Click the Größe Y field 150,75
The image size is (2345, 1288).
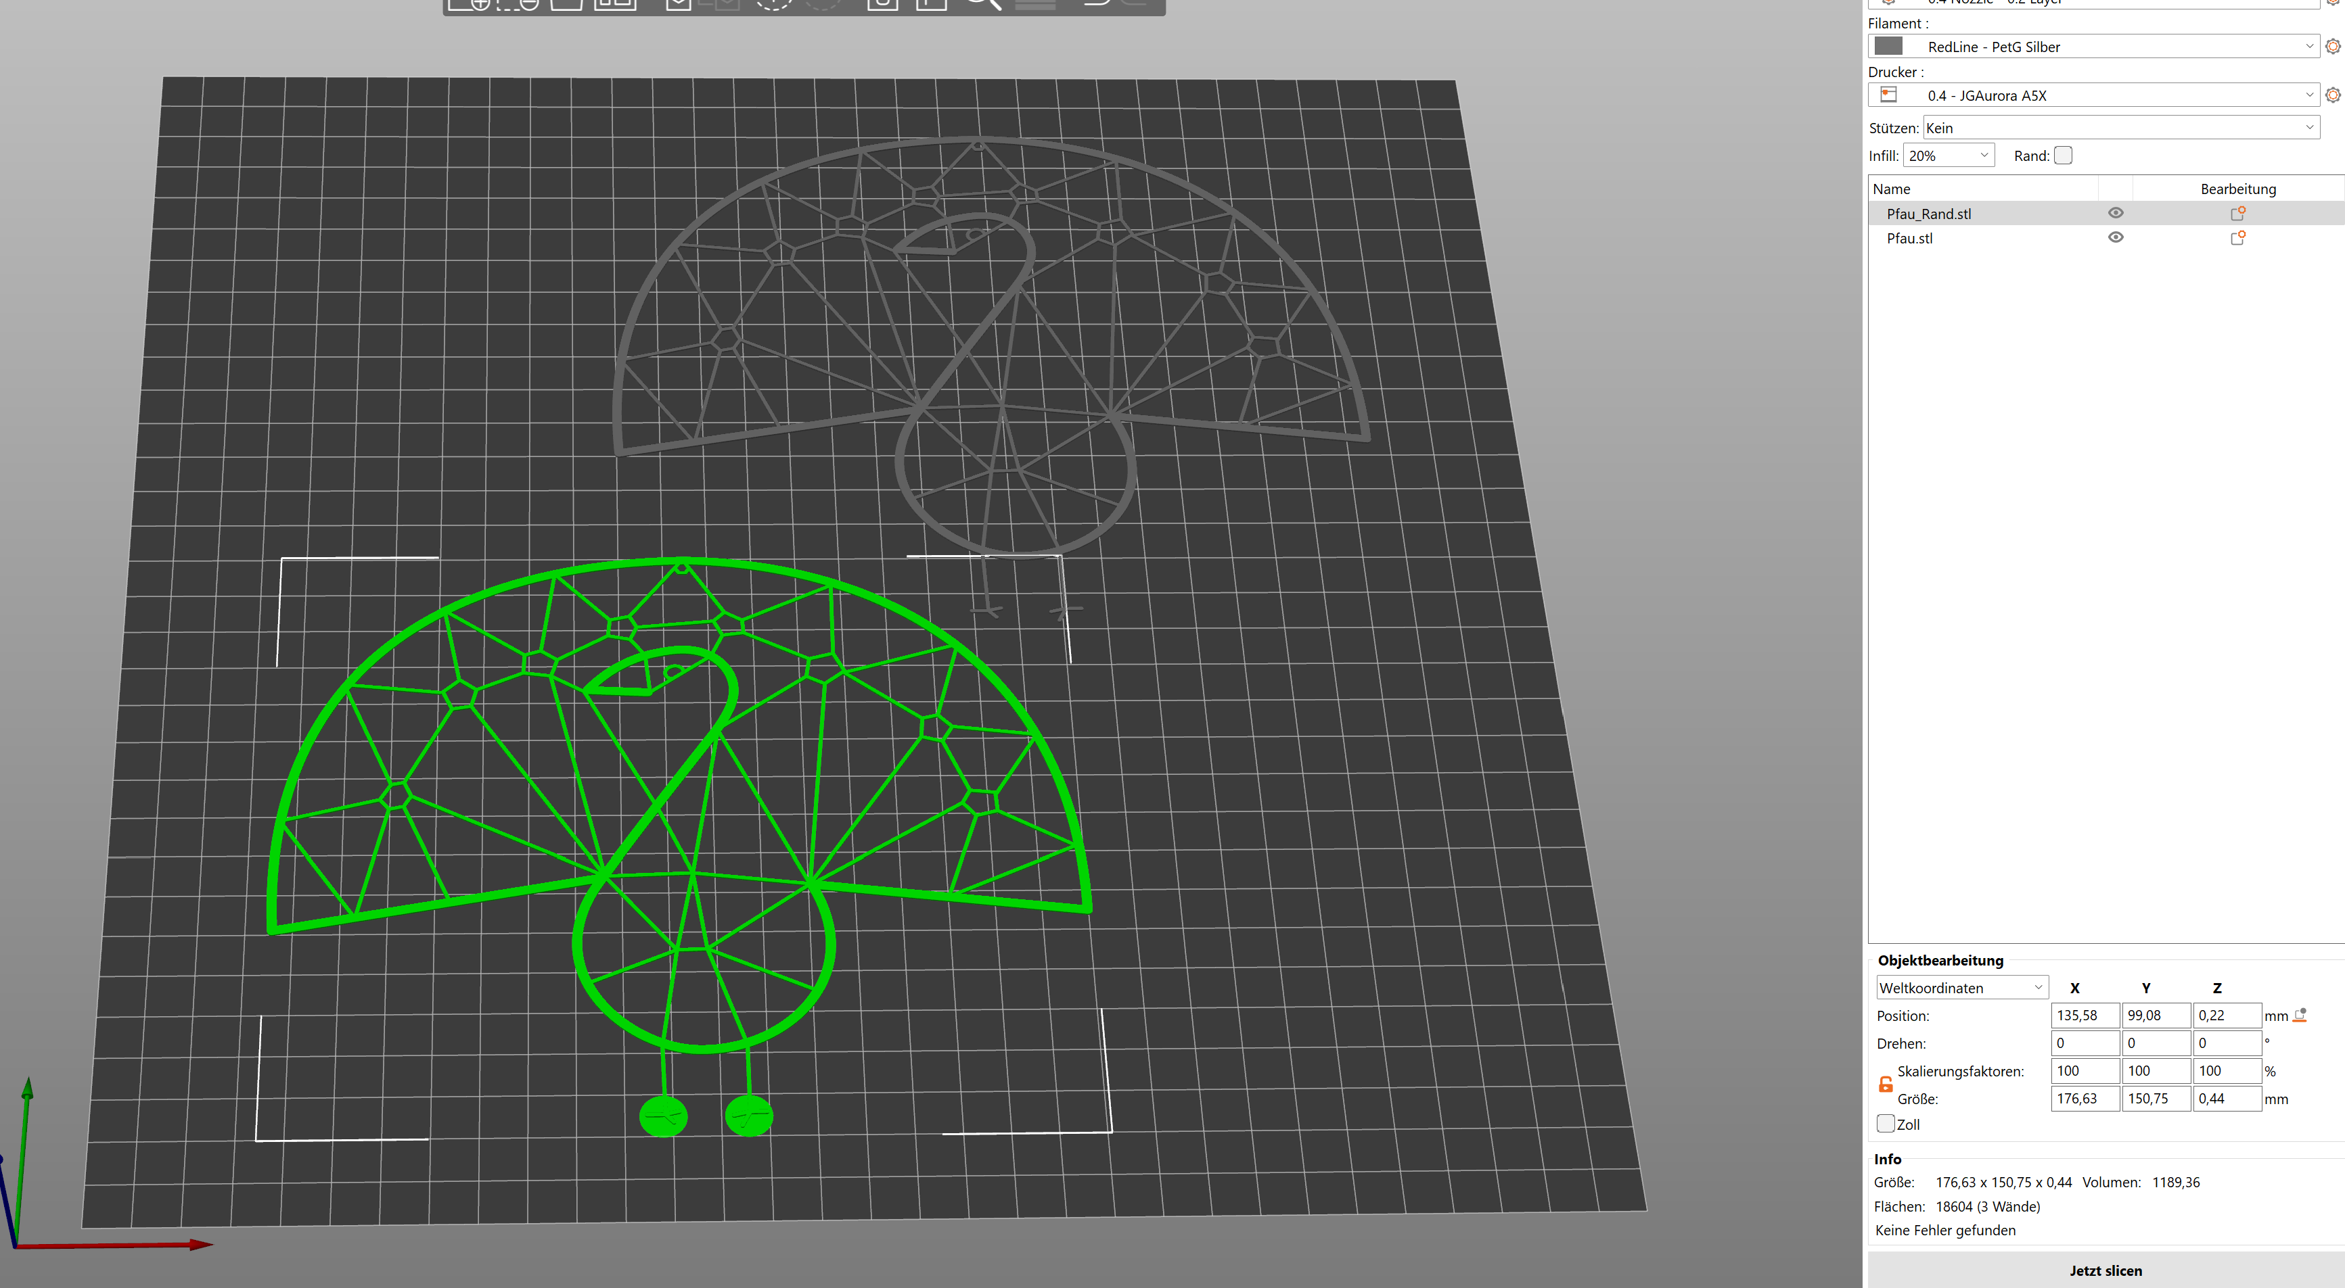(x=2156, y=1099)
